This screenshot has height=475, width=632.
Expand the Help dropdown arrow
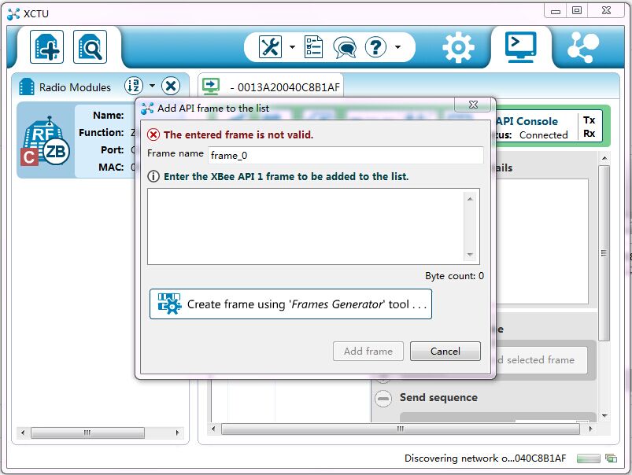tap(397, 47)
